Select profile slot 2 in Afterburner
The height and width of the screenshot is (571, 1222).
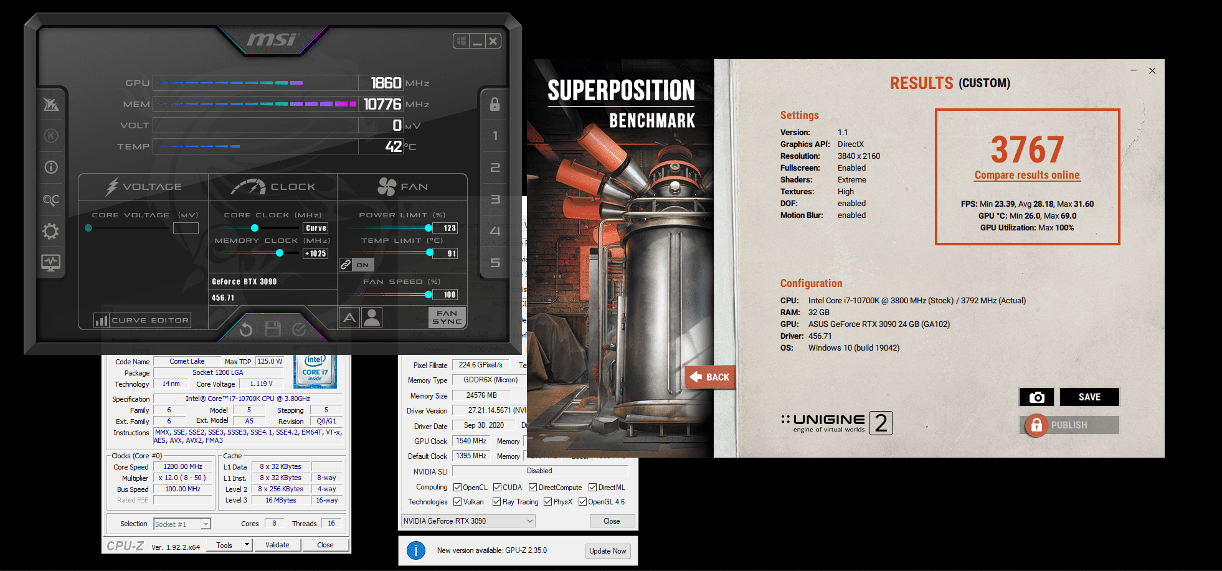(495, 168)
